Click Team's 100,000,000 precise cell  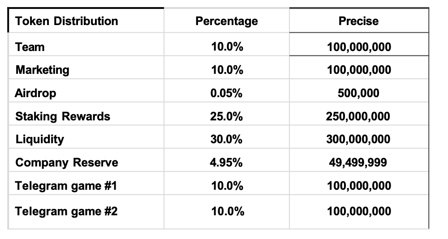point(359,44)
